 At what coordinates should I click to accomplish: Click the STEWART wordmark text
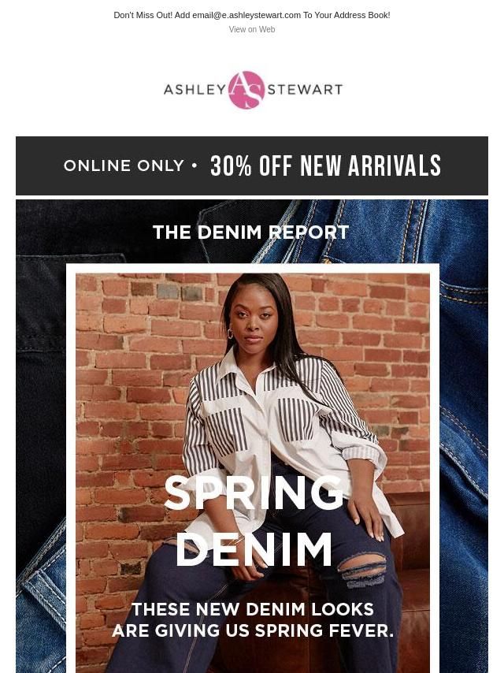click(305, 90)
